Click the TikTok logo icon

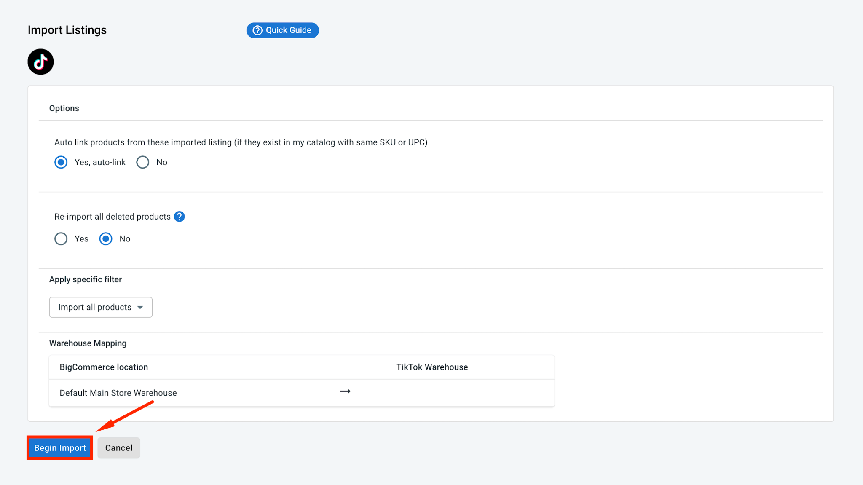click(x=40, y=62)
